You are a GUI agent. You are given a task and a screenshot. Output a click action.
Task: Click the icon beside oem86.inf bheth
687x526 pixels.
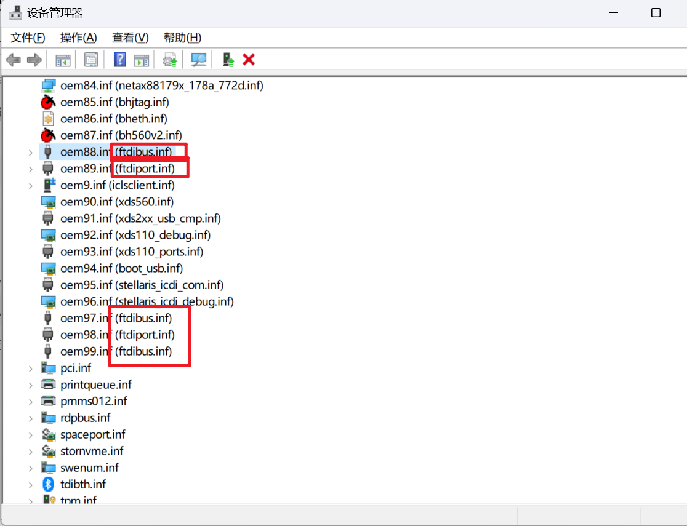pos(48,119)
